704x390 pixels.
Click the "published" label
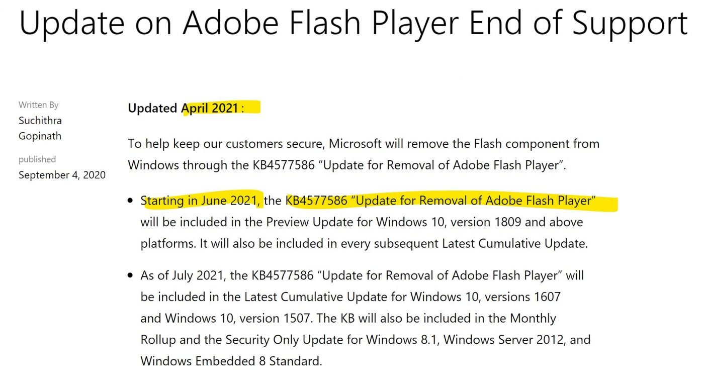coord(37,159)
